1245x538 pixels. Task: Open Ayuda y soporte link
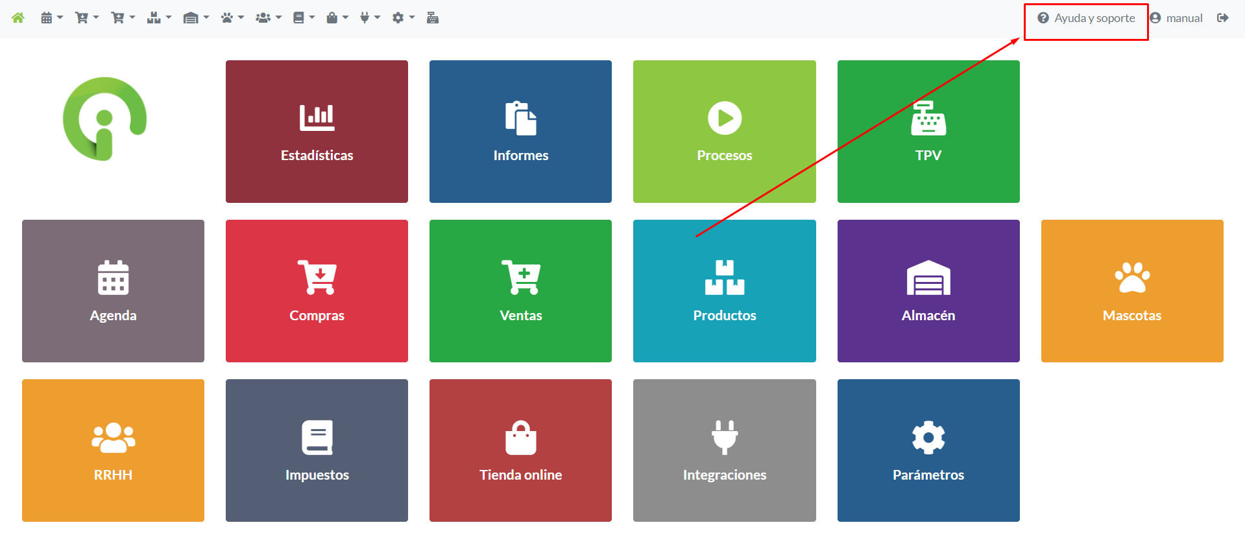(1086, 18)
